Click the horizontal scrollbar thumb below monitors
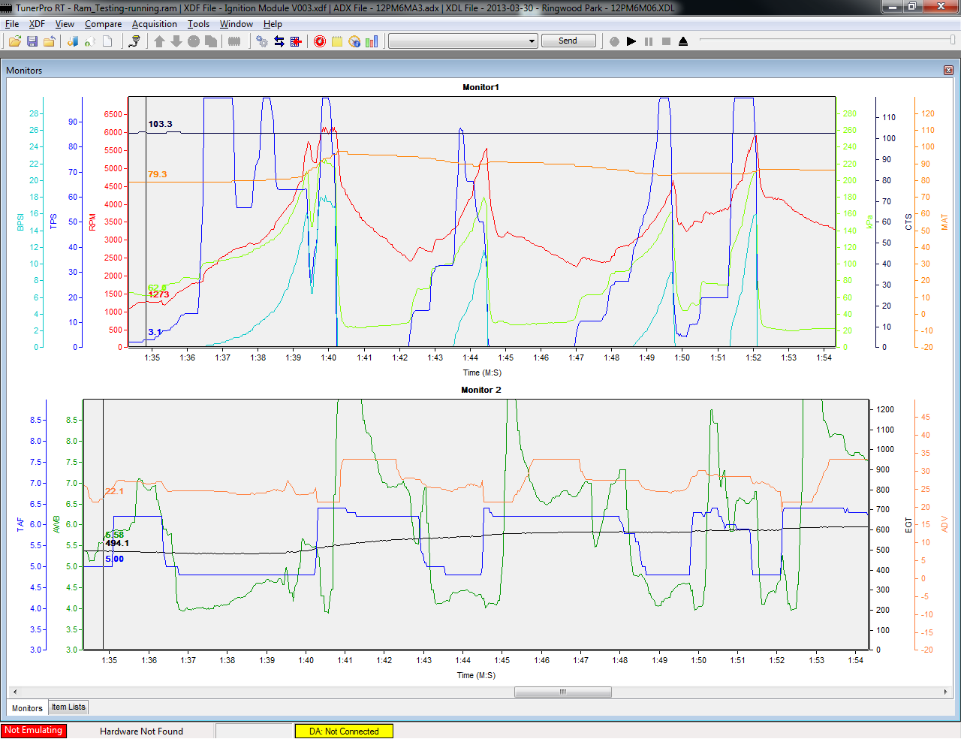The width and height of the screenshot is (961, 739). 563,692
